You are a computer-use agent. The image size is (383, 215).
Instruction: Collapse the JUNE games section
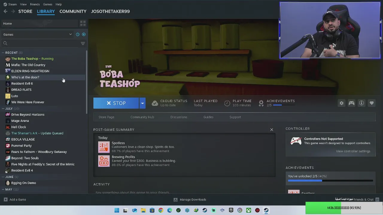pos(3,177)
